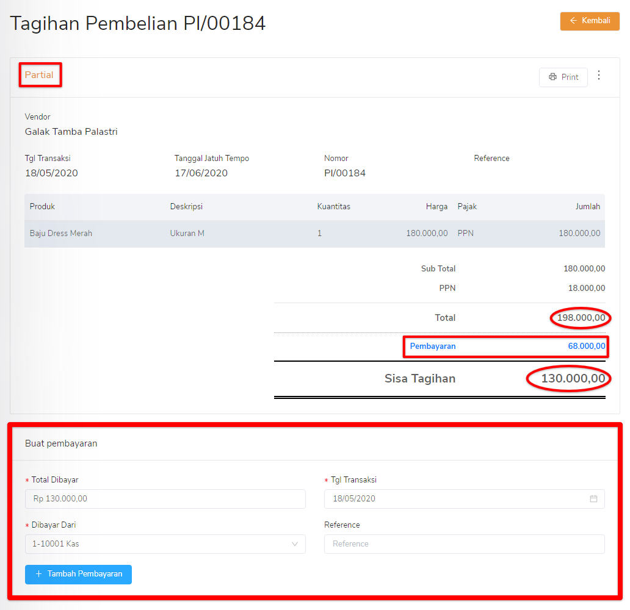Viewport: 630px width, 610px height.
Task: Click the Partial status label
Action: [x=38, y=74]
